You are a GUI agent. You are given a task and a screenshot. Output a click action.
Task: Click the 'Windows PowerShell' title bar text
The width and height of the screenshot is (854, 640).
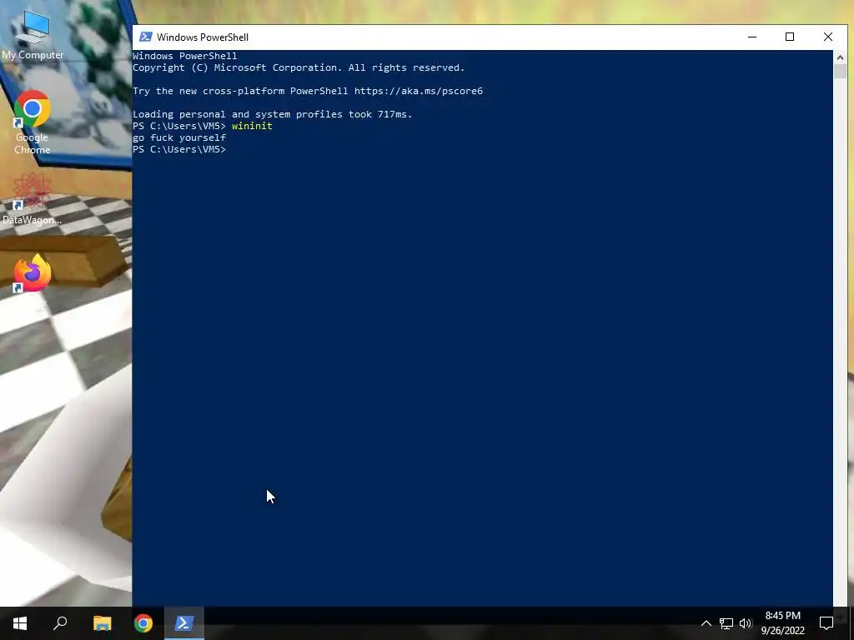203,37
